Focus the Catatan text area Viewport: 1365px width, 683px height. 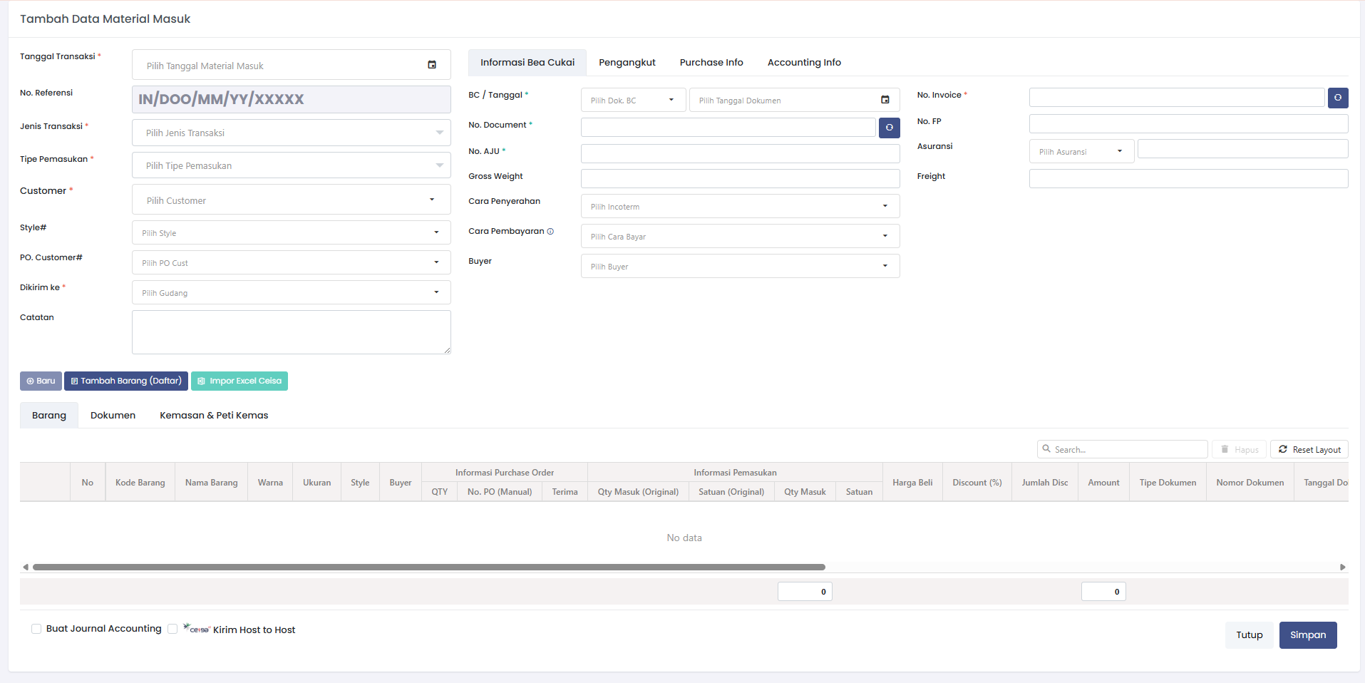click(291, 332)
